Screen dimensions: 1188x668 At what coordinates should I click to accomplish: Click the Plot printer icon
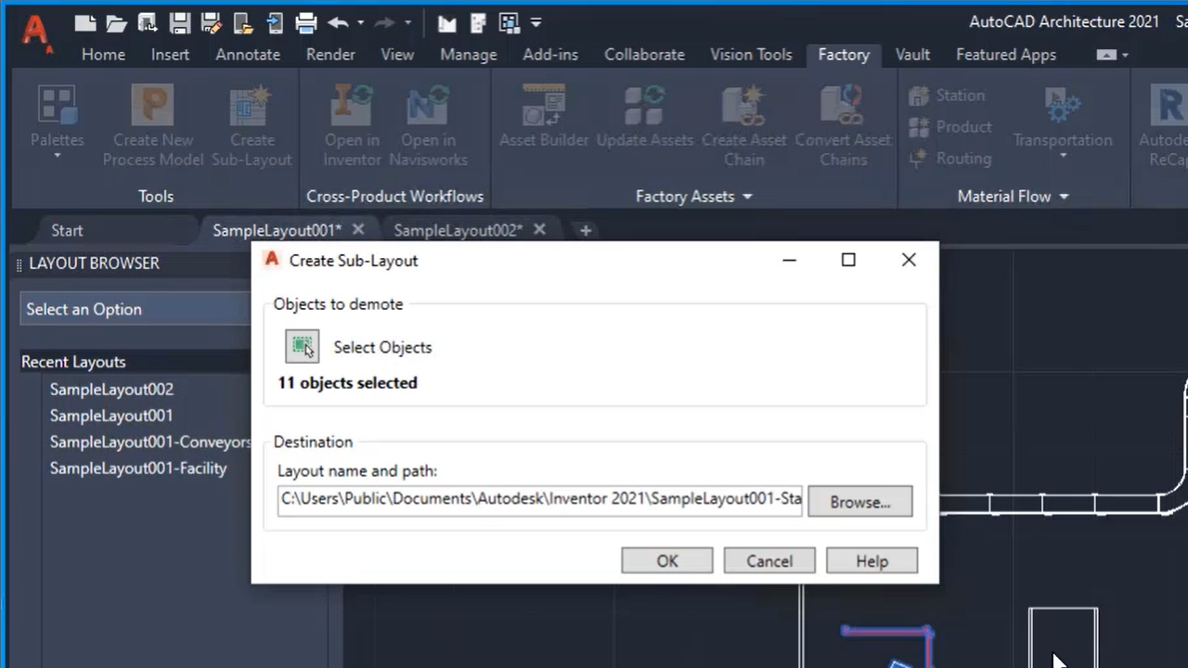pyautogui.click(x=305, y=22)
